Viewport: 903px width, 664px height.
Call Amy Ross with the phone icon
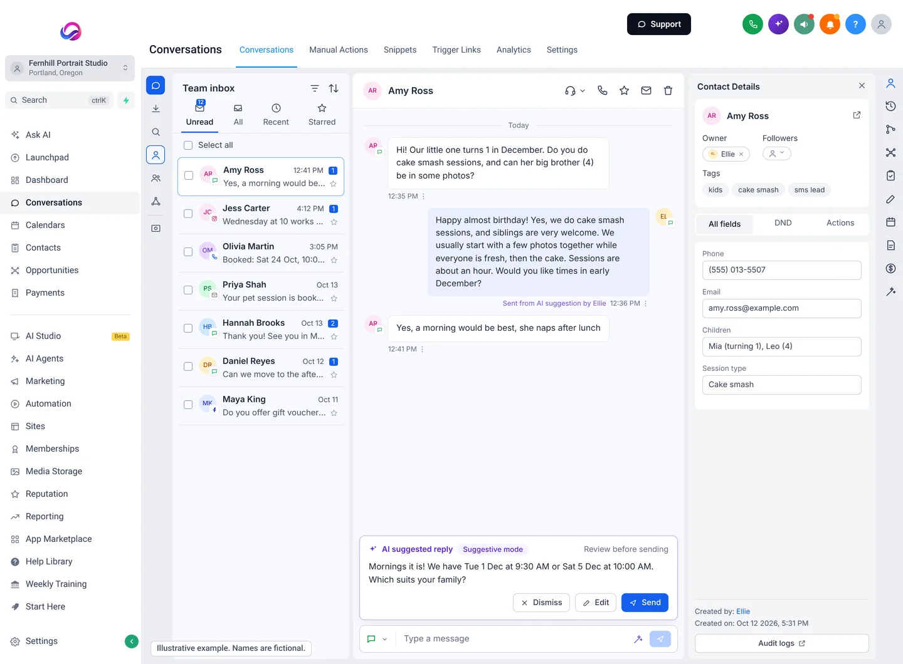coord(603,90)
